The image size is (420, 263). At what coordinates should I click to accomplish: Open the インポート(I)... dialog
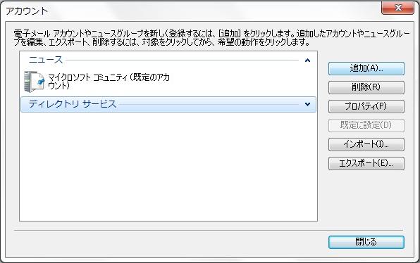coord(366,144)
